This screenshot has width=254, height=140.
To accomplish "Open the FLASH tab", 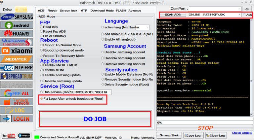I will [121, 11].
